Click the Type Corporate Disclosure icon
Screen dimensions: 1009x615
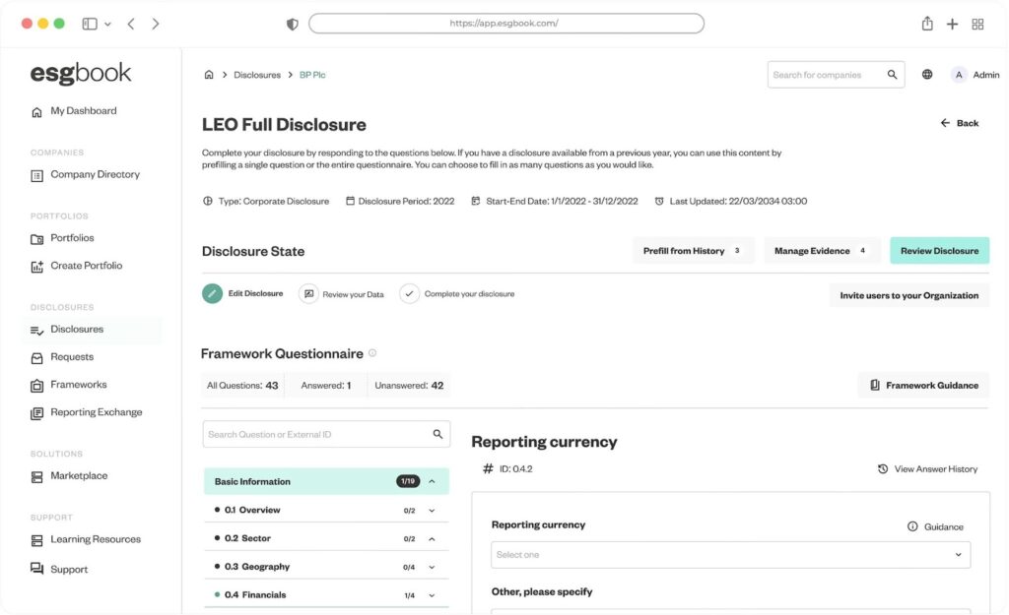click(x=207, y=201)
